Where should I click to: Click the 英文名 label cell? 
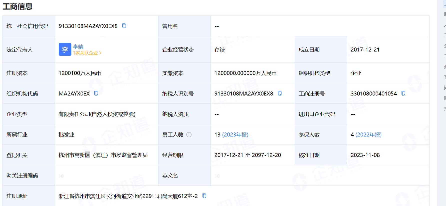(x=185, y=175)
